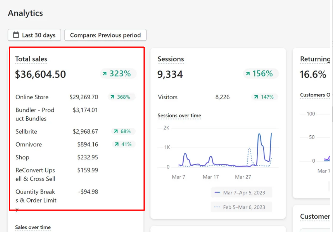
Task: Click the Sales over time label
Action: click(33, 227)
